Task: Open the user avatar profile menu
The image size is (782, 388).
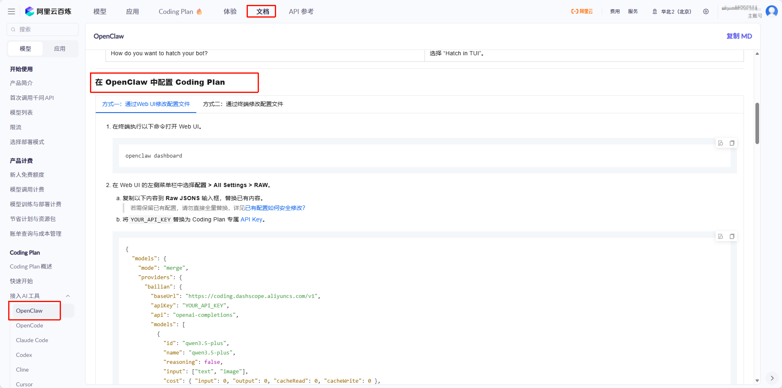Action: (771, 11)
